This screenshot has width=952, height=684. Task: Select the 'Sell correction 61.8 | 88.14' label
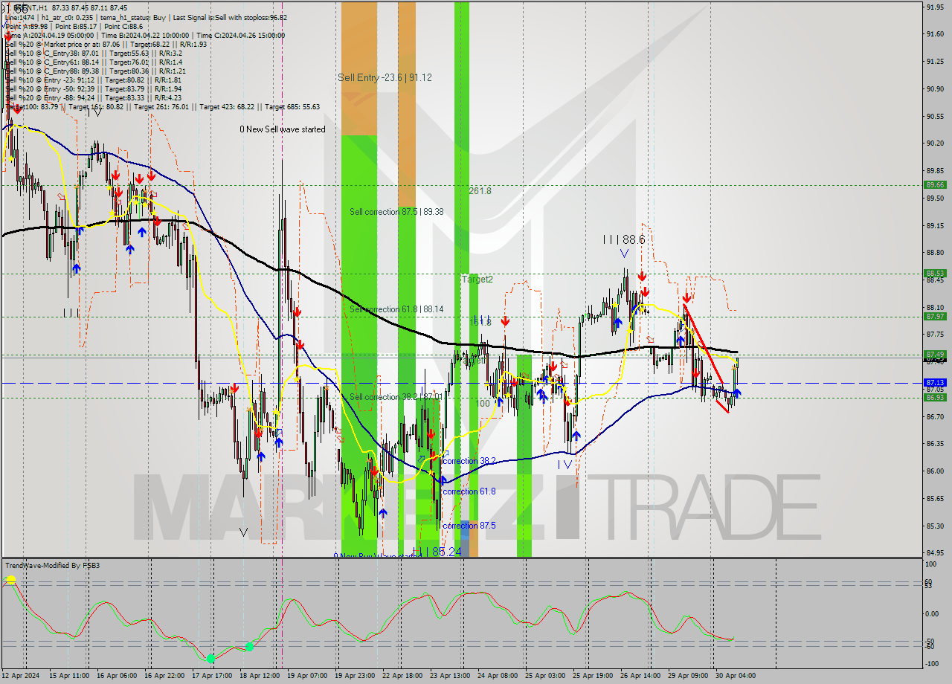point(396,309)
